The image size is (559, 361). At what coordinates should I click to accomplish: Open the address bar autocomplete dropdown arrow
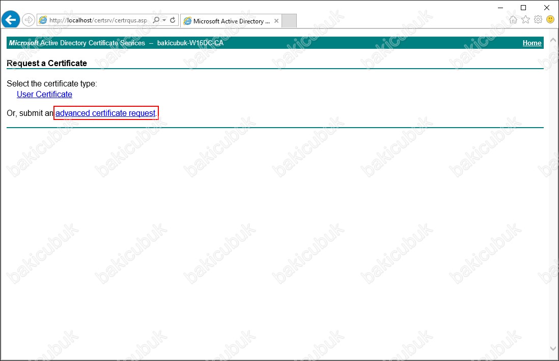tap(164, 20)
